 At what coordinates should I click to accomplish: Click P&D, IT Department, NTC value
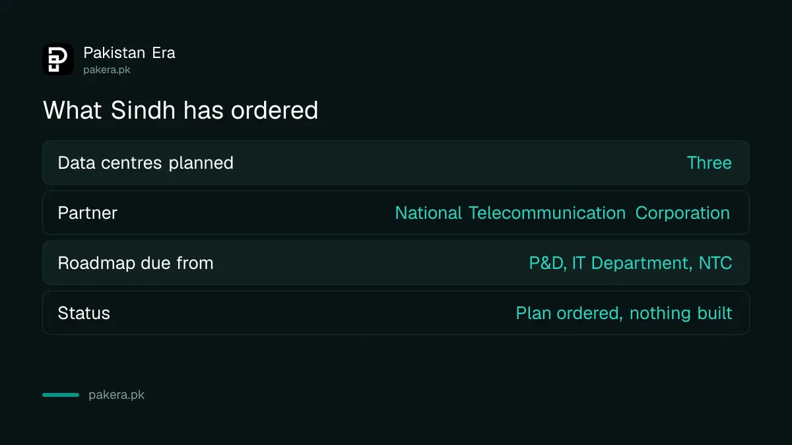point(630,263)
